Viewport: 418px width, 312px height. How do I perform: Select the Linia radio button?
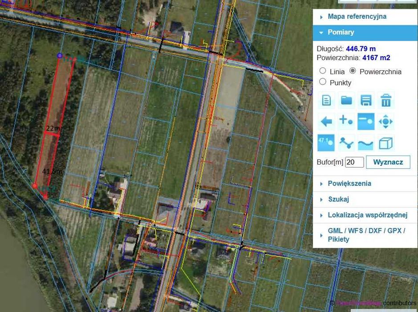pos(323,71)
